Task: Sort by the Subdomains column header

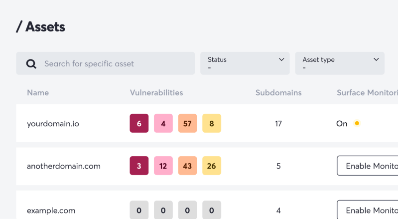Action: point(278,93)
